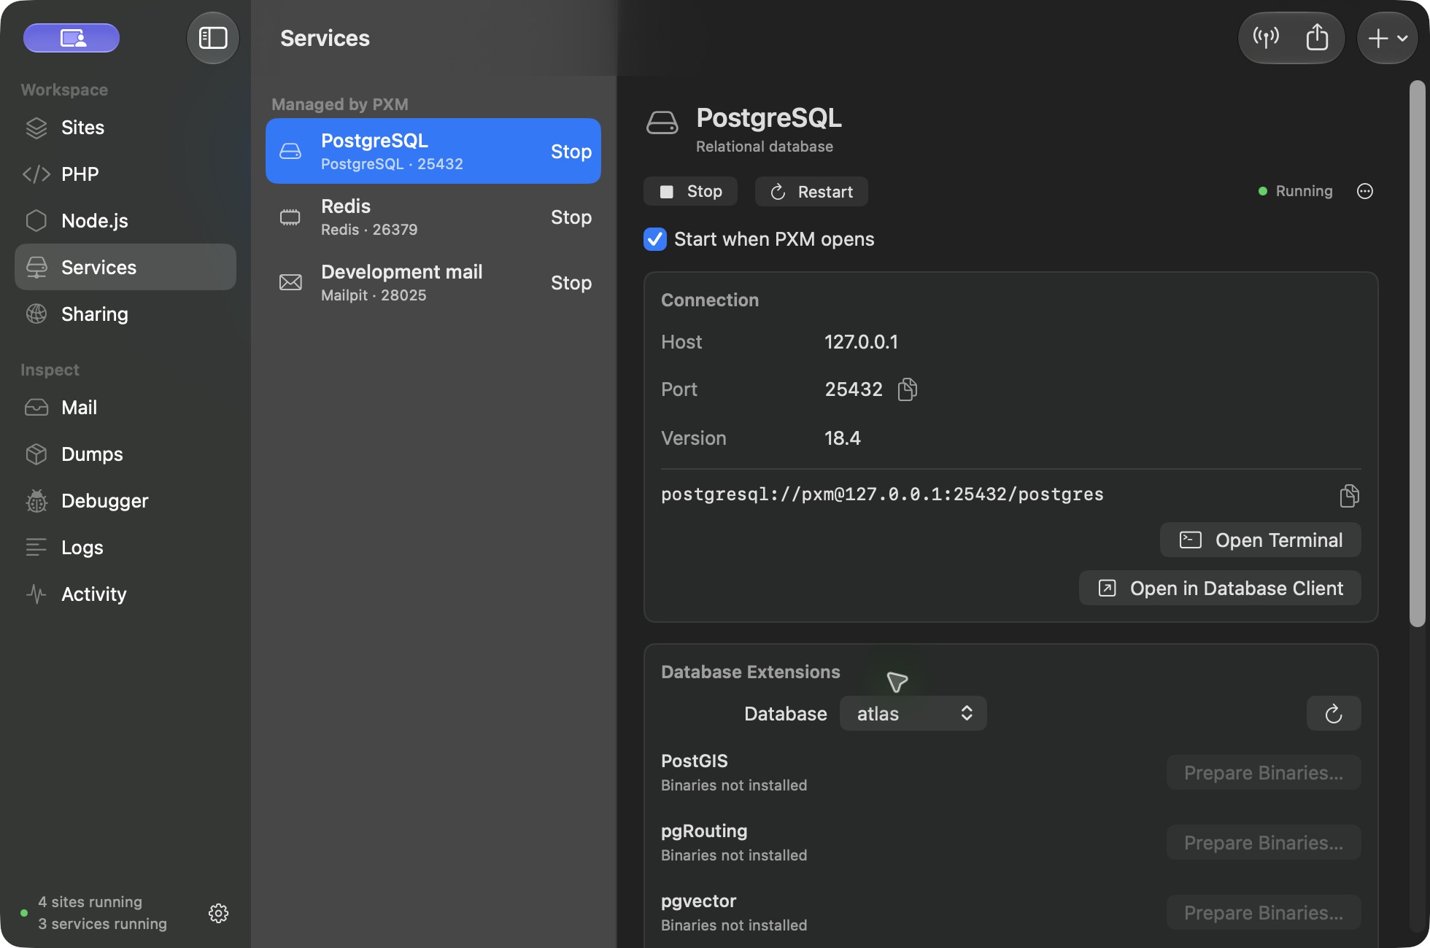Refresh the database extensions list
Viewport: 1430px width, 948px height.
(1334, 713)
